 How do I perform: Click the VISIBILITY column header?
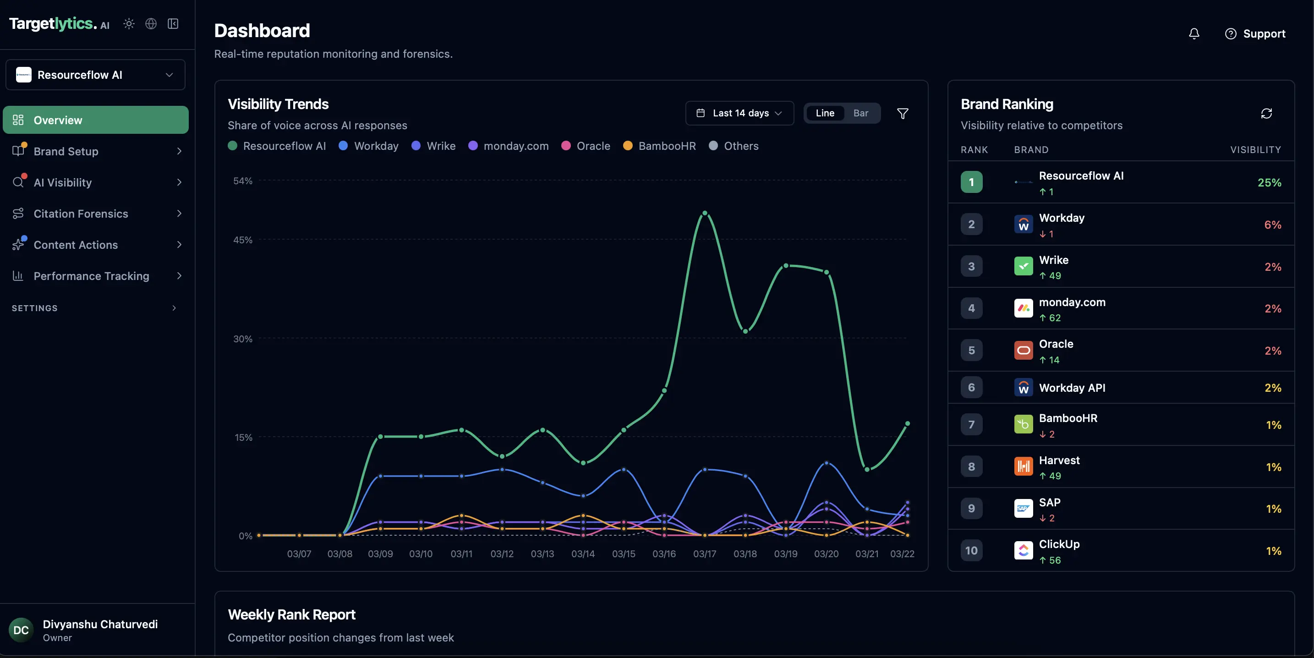pos(1255,149)
